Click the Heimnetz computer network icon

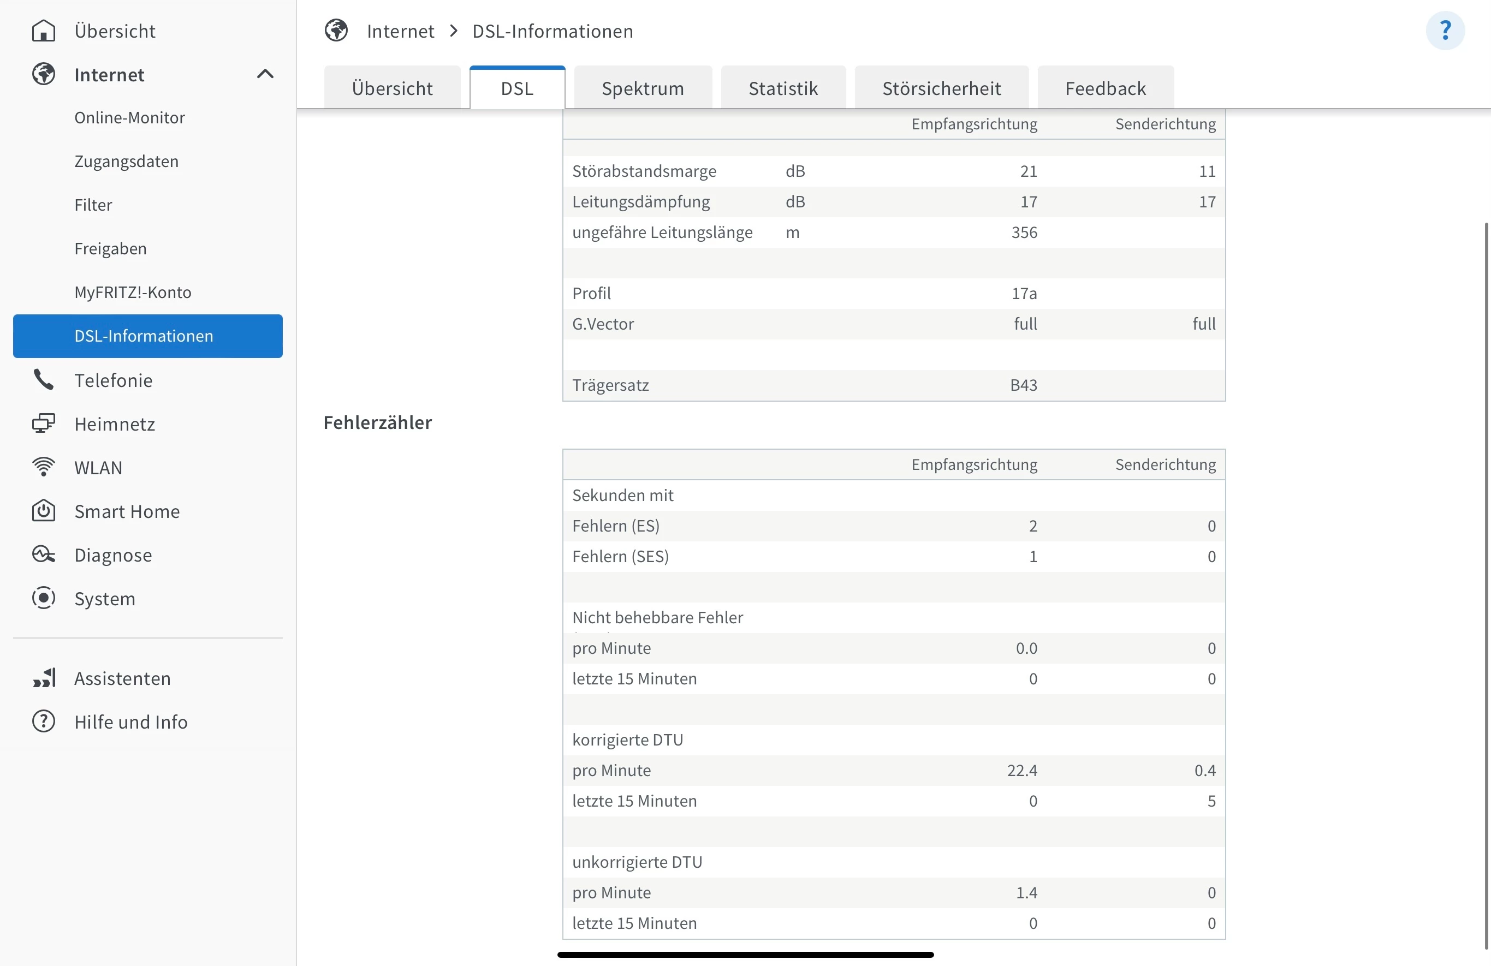tap(43, 424)
